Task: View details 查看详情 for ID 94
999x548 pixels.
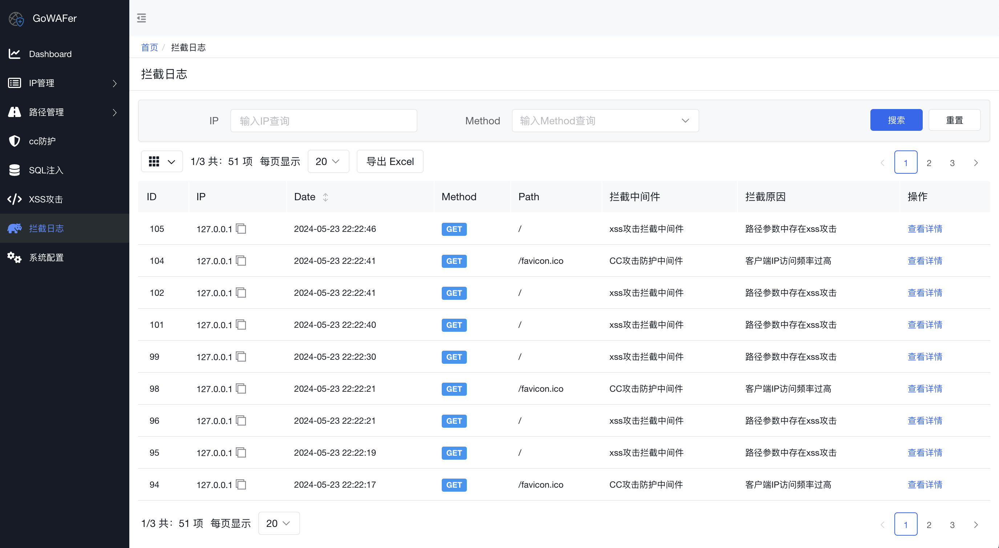Action: pyautogui.click(x=925, y=485)
